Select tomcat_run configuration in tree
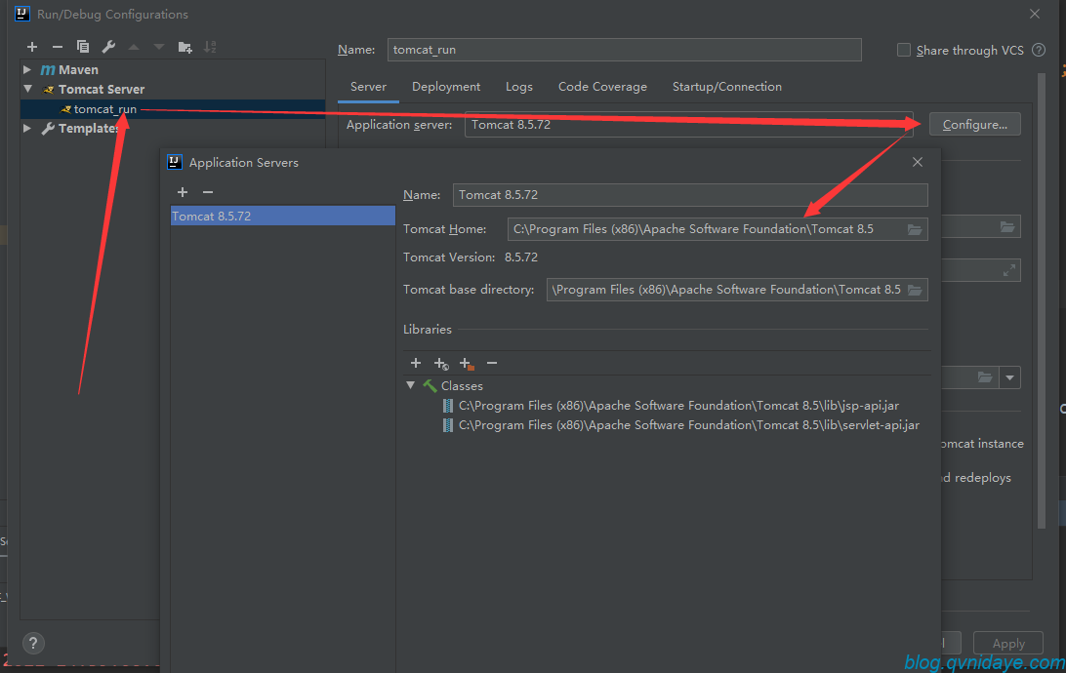The image size is (1066, 673). point(173,108)
